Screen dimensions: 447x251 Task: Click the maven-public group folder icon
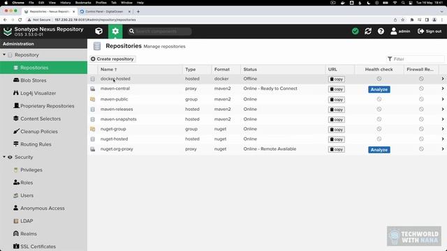click(x=93, y=99)
